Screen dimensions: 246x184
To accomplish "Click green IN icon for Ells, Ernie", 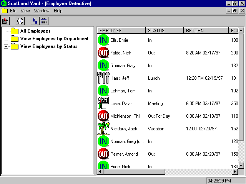I will 103,40.
